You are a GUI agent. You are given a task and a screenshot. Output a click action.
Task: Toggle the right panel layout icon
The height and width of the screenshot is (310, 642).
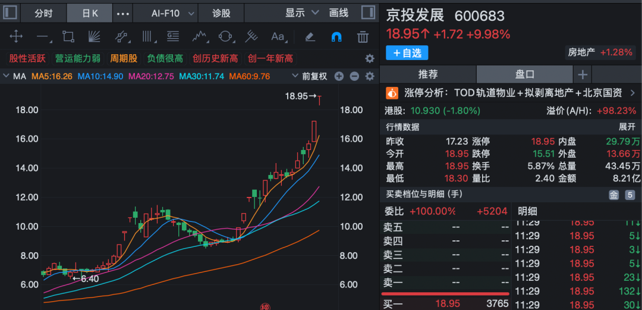[369, 12]
